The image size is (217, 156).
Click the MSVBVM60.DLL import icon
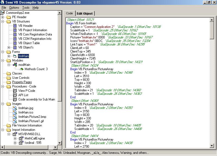click(x=15, y=134)
